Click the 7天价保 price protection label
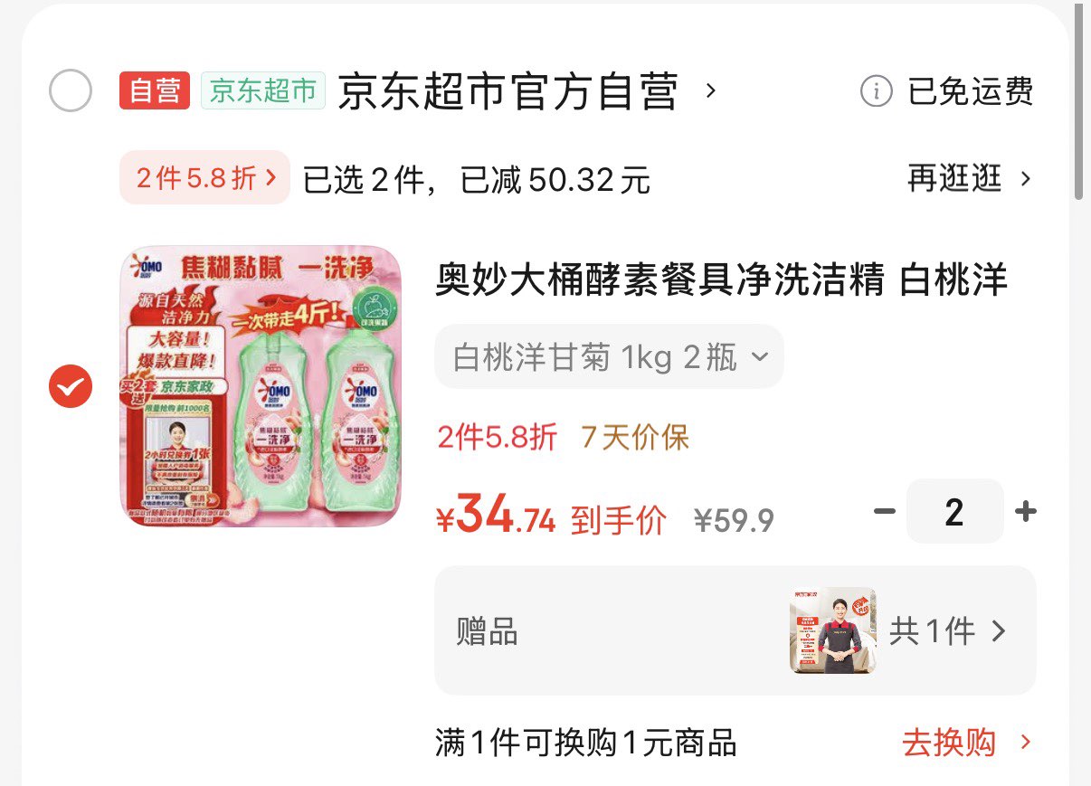Screen dimensions: 1091x786 [x=635, y=438]
